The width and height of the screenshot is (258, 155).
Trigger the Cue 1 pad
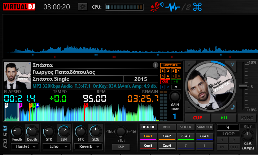[x=148, y=136]
